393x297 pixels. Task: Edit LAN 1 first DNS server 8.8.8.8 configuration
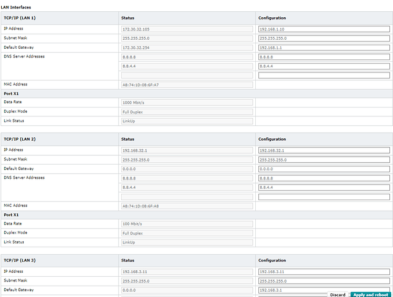coord(324,57)
